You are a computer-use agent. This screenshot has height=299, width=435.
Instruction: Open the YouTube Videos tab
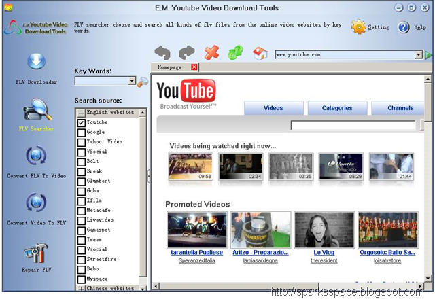pyautogui.click(x=273, y=108)
